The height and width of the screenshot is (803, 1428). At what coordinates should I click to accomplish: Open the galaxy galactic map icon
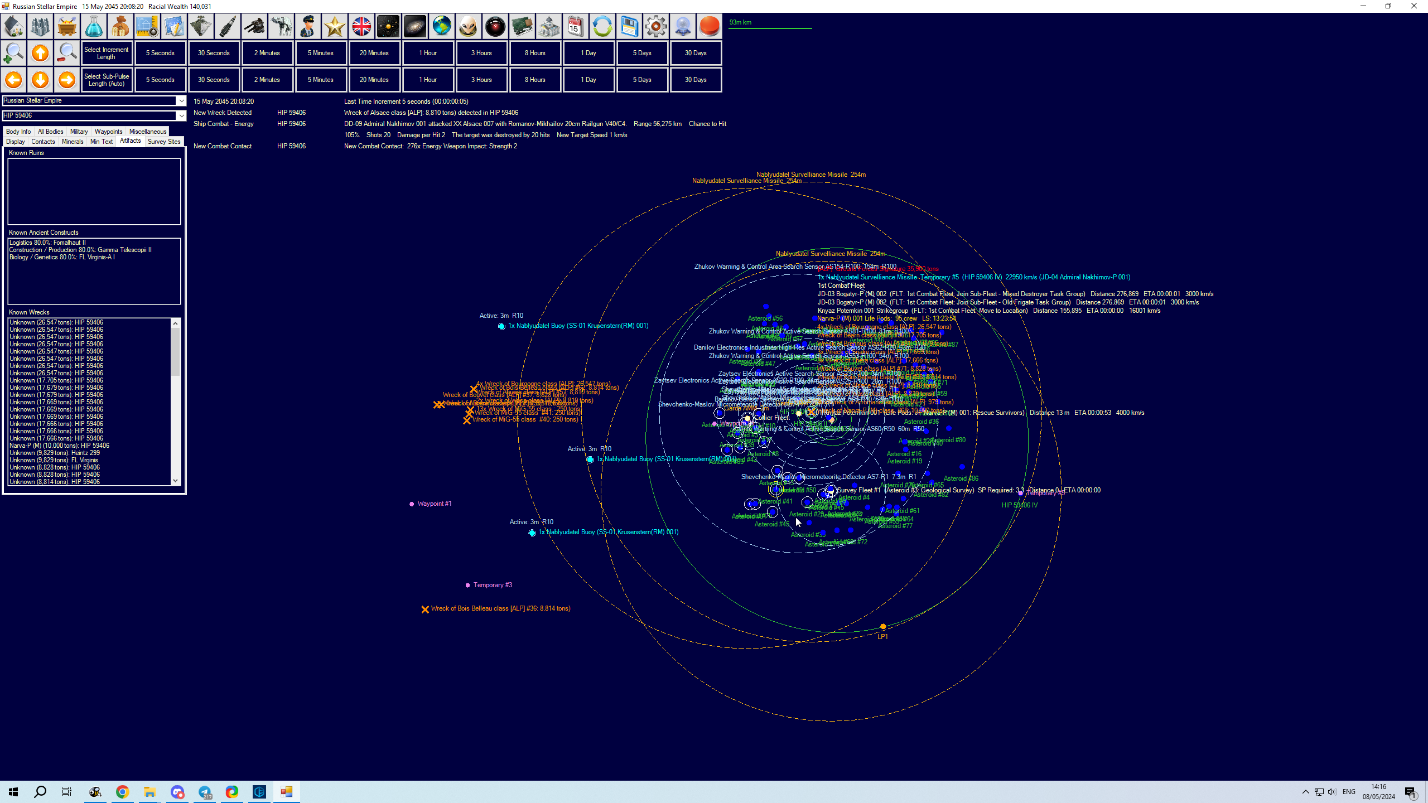point(415,26)
